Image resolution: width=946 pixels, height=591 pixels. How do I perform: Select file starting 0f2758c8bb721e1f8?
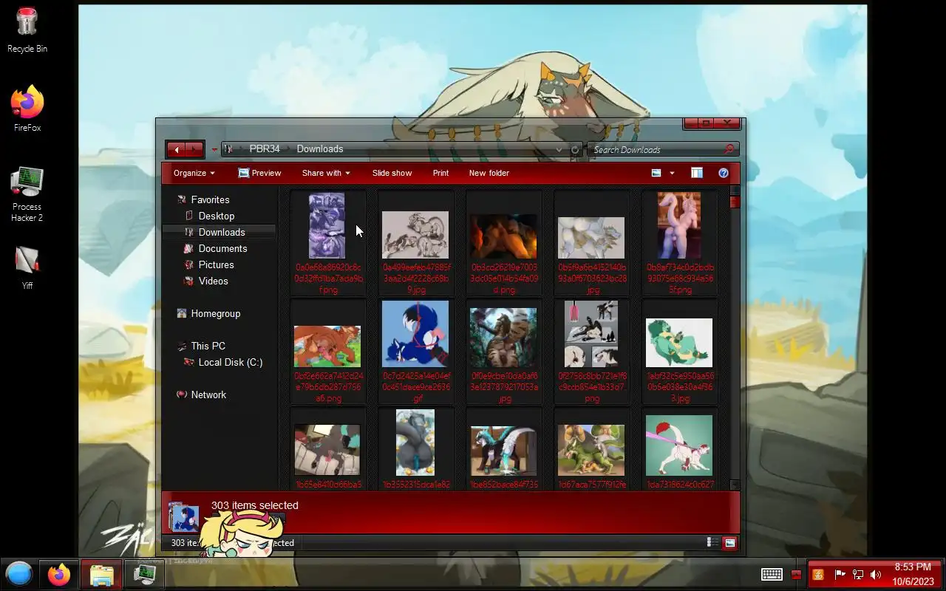[592, 352]
